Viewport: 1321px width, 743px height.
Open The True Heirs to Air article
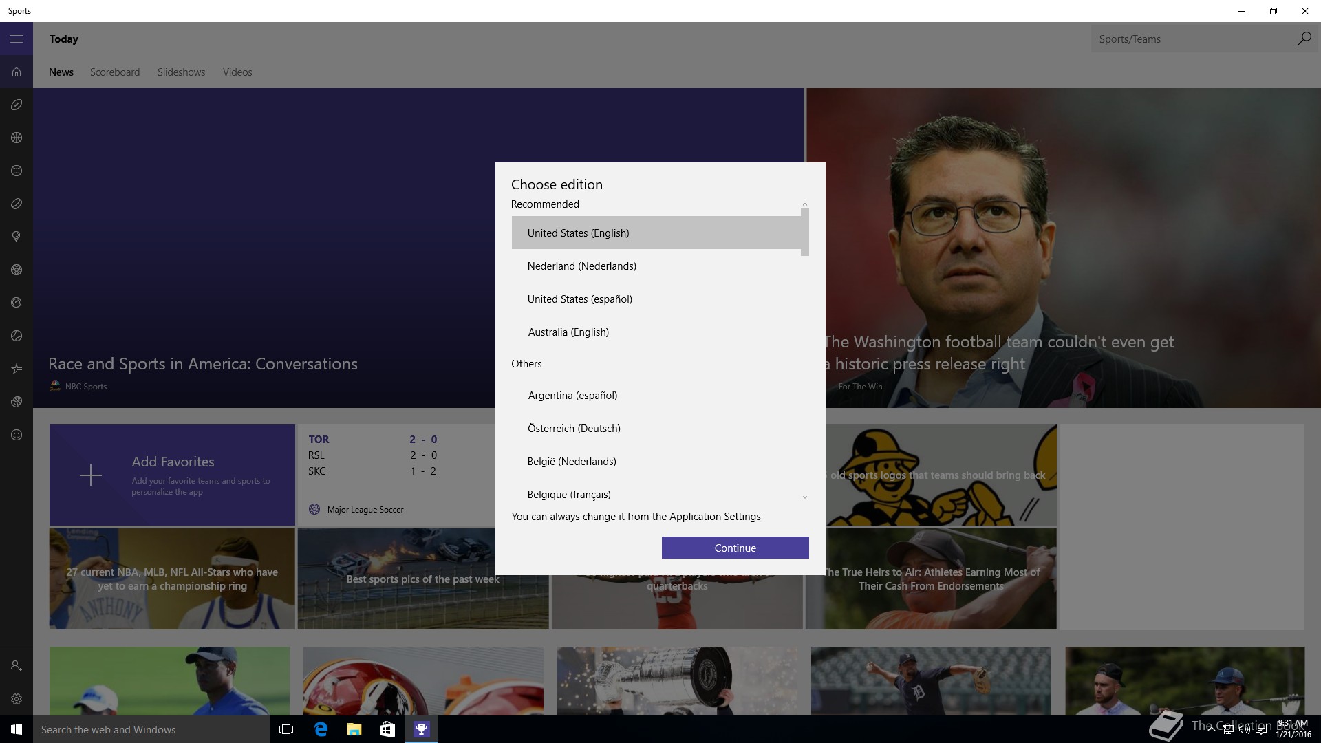tap(932, 579)
